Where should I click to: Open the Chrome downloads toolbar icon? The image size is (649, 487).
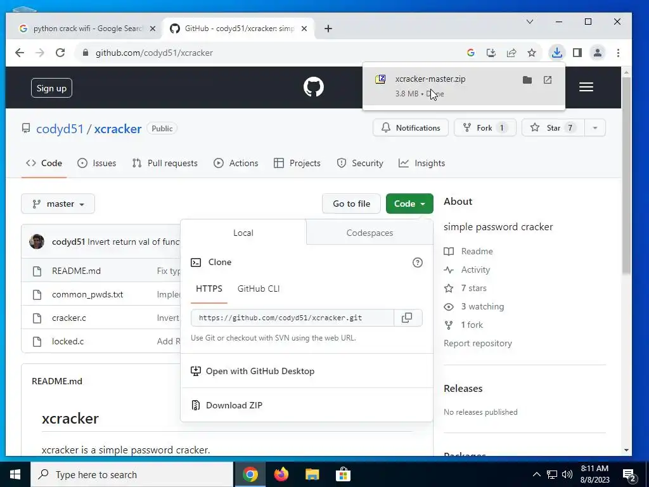[557, 53]
